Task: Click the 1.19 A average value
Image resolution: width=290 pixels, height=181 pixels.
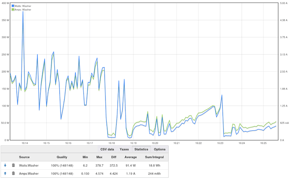Action: [131, 173]
